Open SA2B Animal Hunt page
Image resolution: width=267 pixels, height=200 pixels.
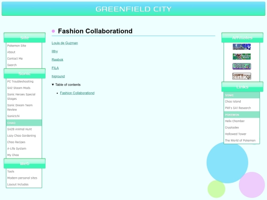pyautogui.click(x=20, y=129)
